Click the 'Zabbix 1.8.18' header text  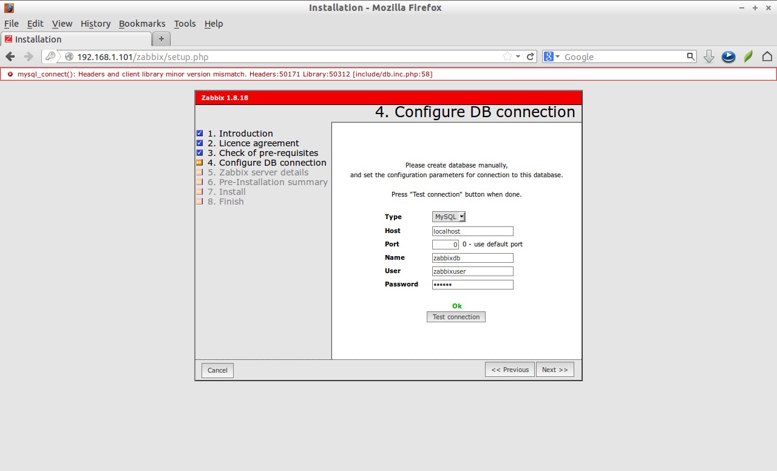click(225, 98)
